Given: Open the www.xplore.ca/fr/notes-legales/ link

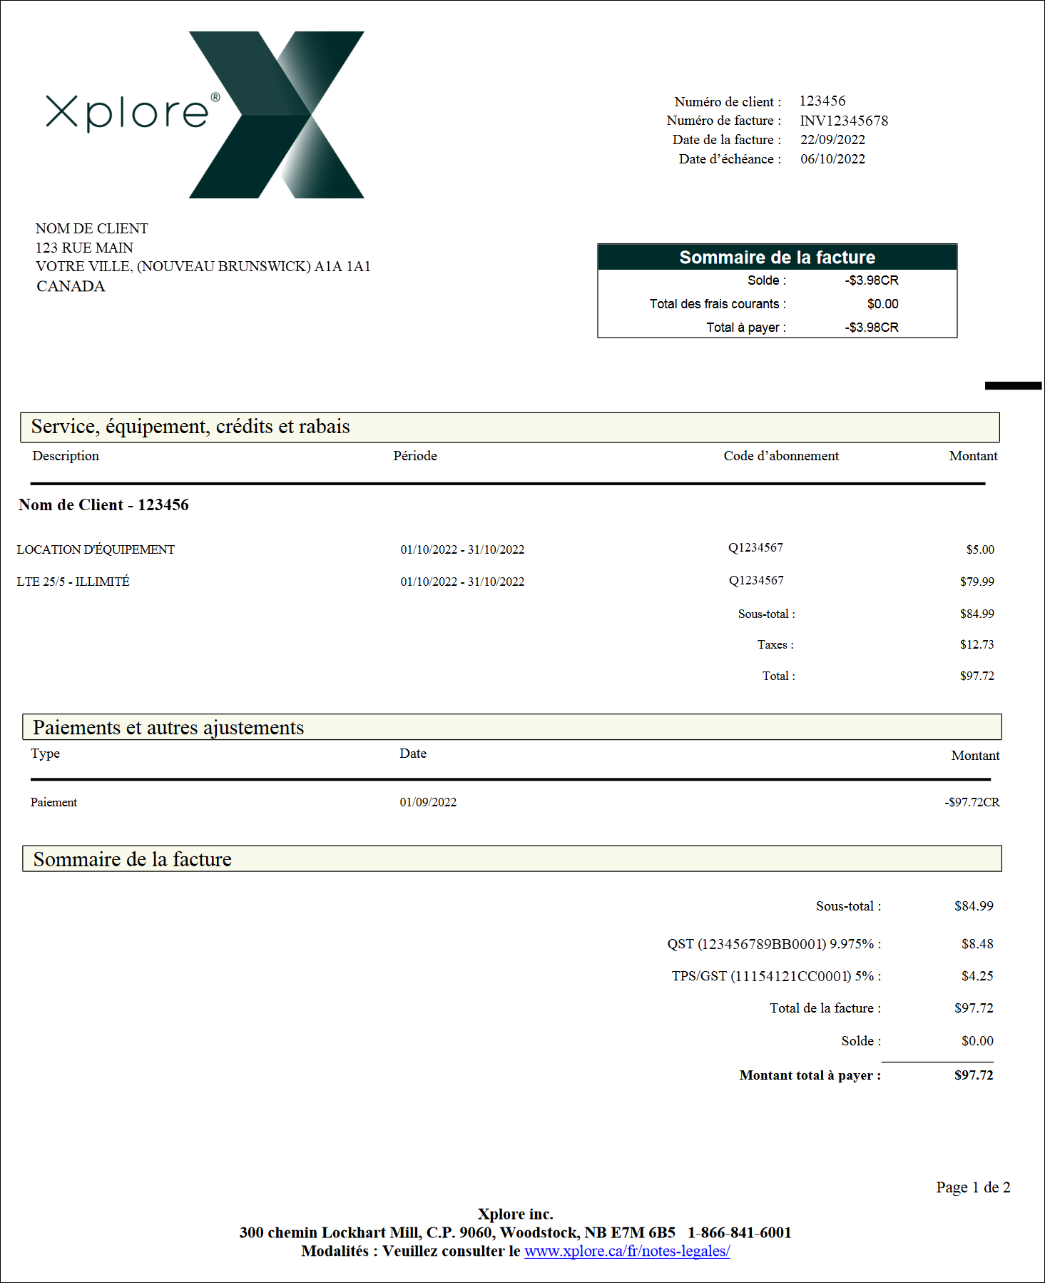Looking at the screenshot, I should 627,1251.
